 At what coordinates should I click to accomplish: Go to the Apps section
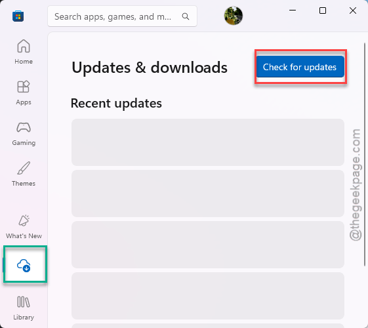(24, 92)
